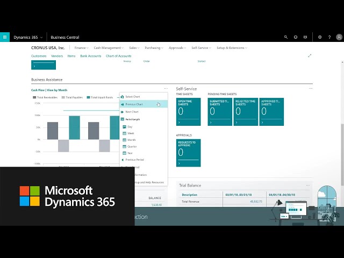Open Self-Service ellipsis menu
Screen dimensions: 344x258
[311, 88]
